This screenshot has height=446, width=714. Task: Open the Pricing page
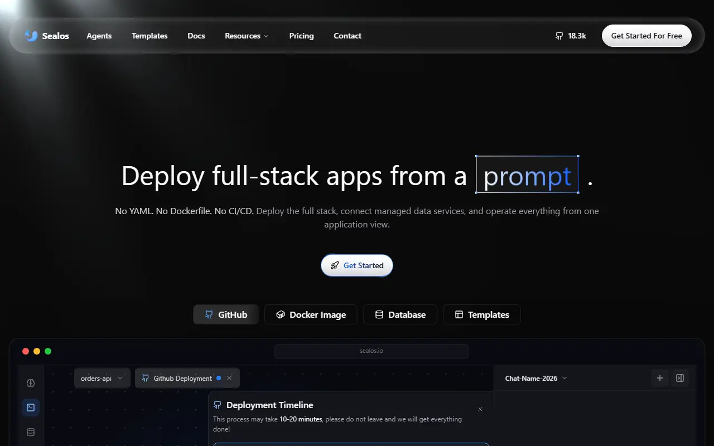click(301, 36)
